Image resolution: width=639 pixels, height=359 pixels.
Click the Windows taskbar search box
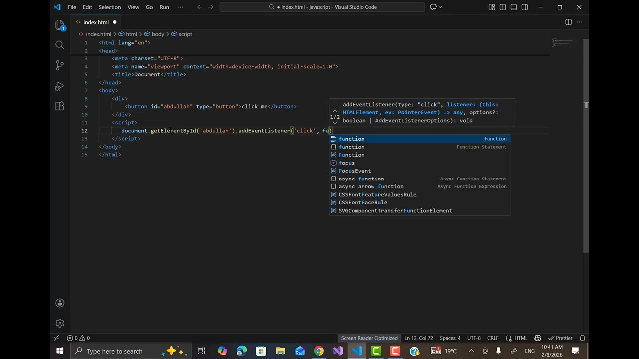click(x=131, y=351)
